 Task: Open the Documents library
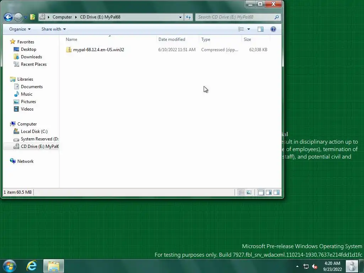[32, 87]
